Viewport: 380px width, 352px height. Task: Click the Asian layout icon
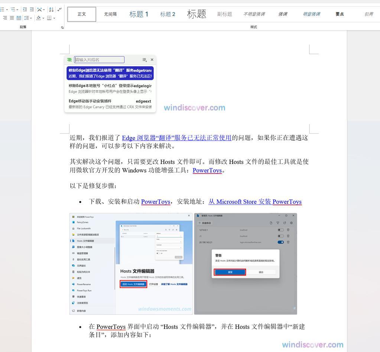click(39, 10)
